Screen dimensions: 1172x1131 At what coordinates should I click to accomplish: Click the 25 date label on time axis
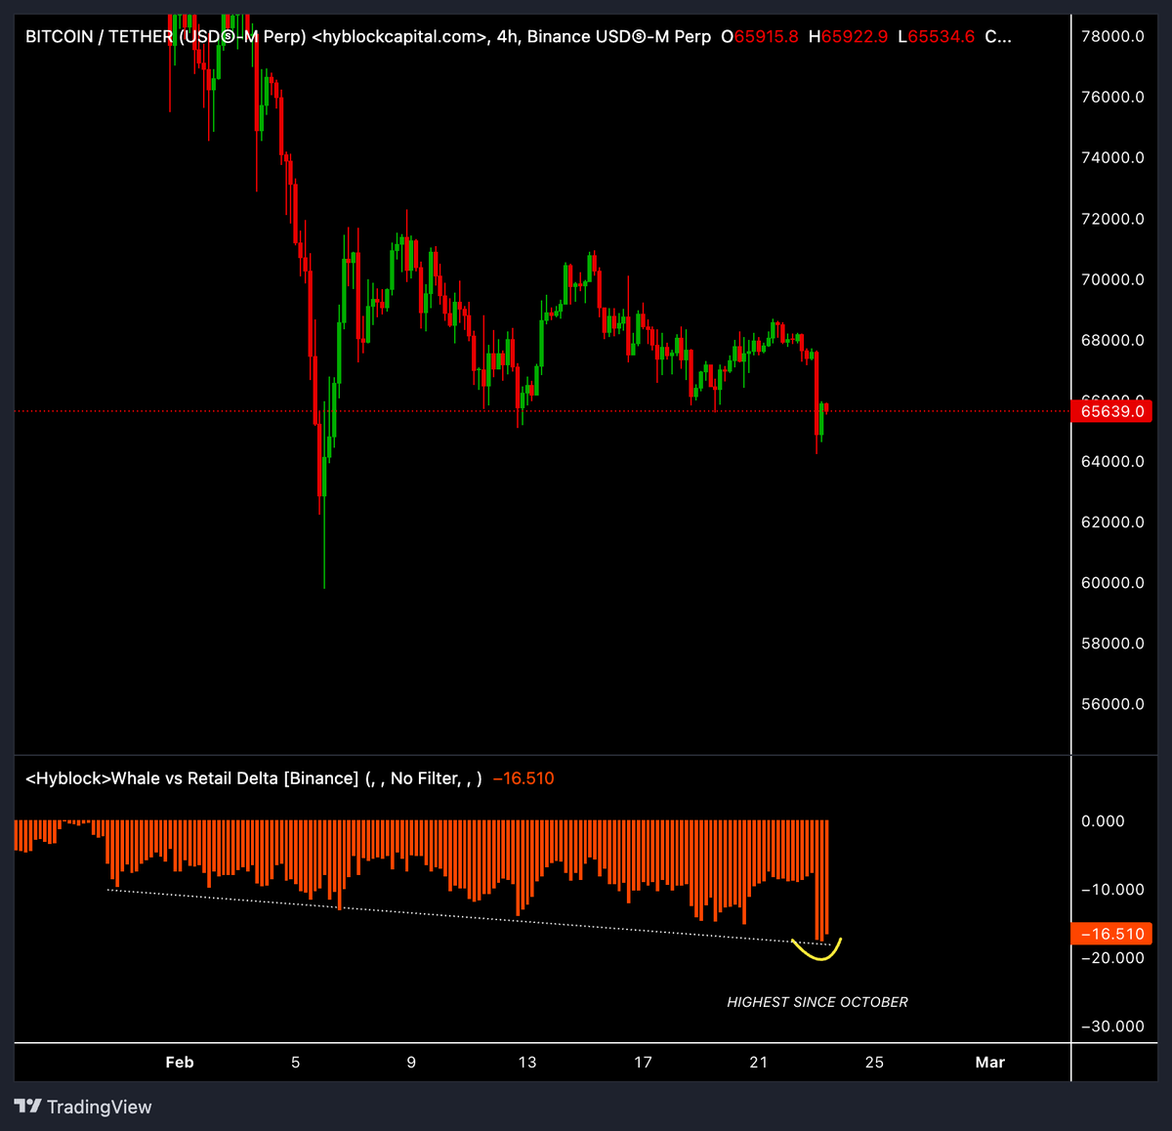tap(874, 1062)
